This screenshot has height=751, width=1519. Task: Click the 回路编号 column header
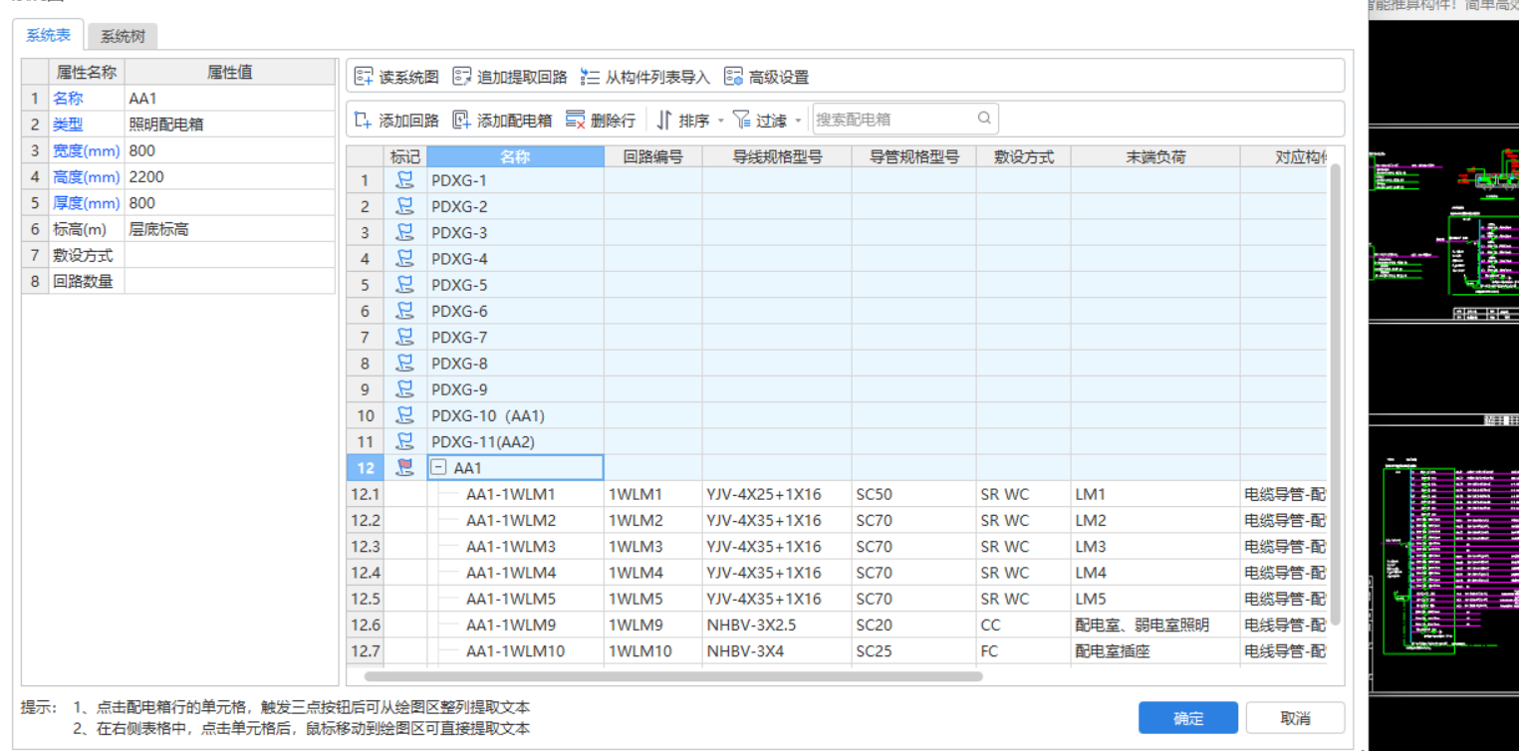(x=653, y=156)
